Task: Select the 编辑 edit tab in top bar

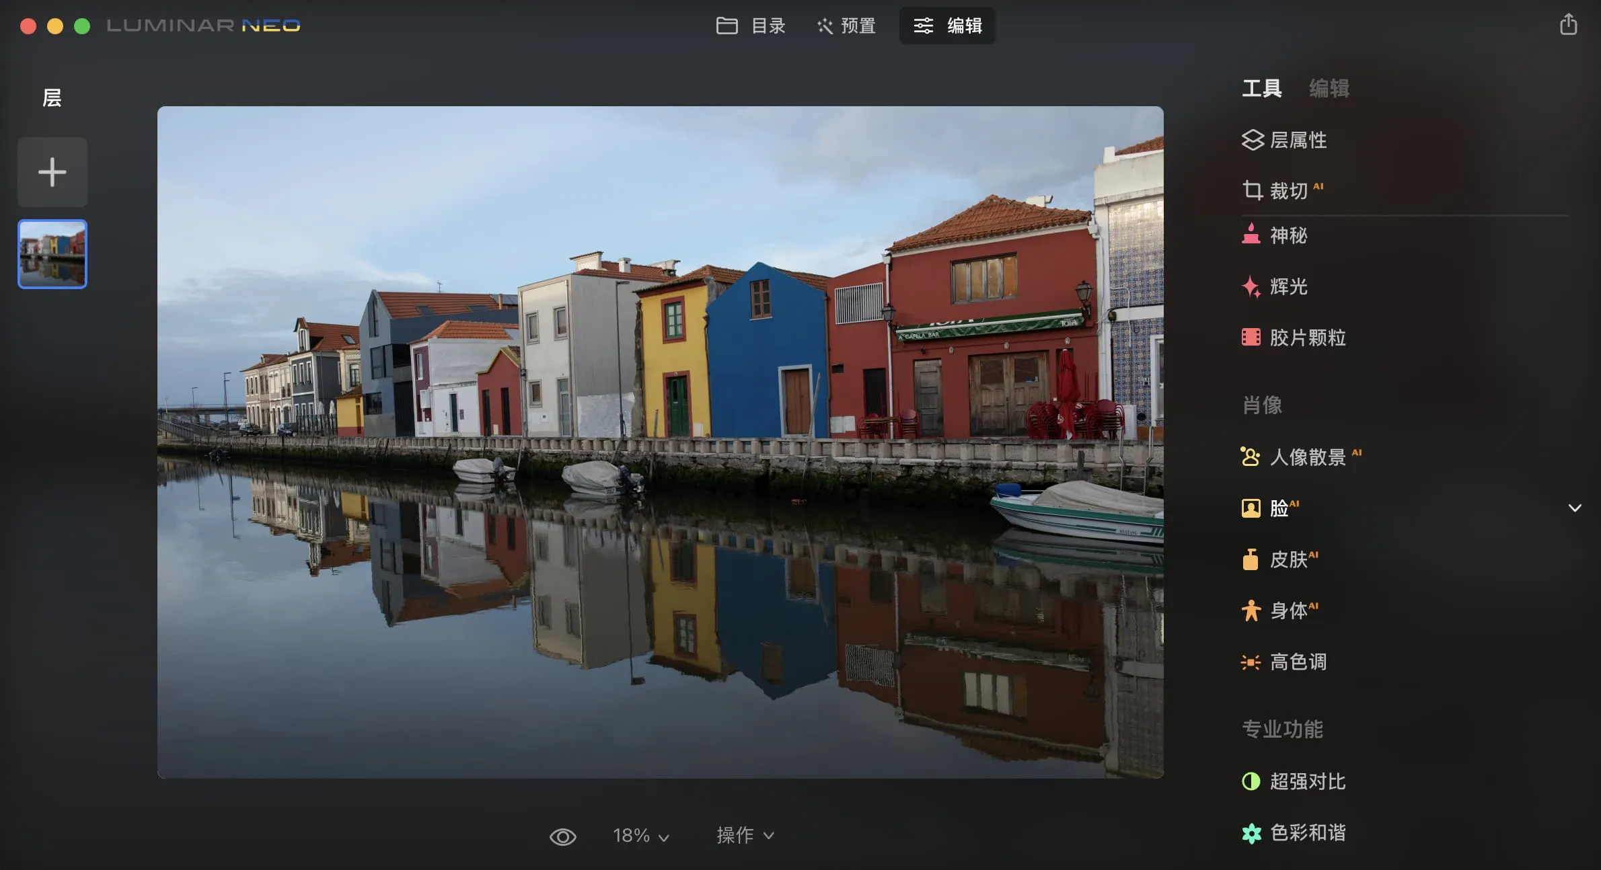Action: (947, 26)
